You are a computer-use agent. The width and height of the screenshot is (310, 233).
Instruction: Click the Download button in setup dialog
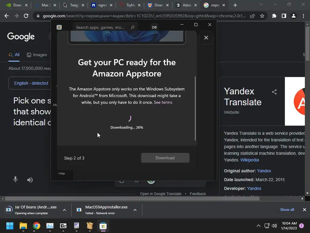pyautogui.click(x=165, y=158)
